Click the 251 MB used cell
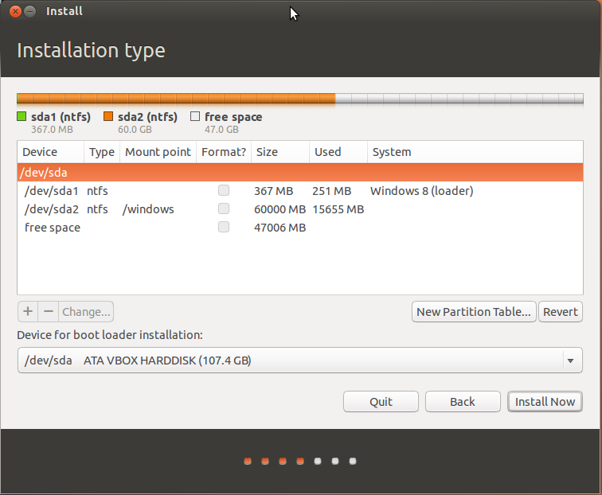 [x=332, y=191]
